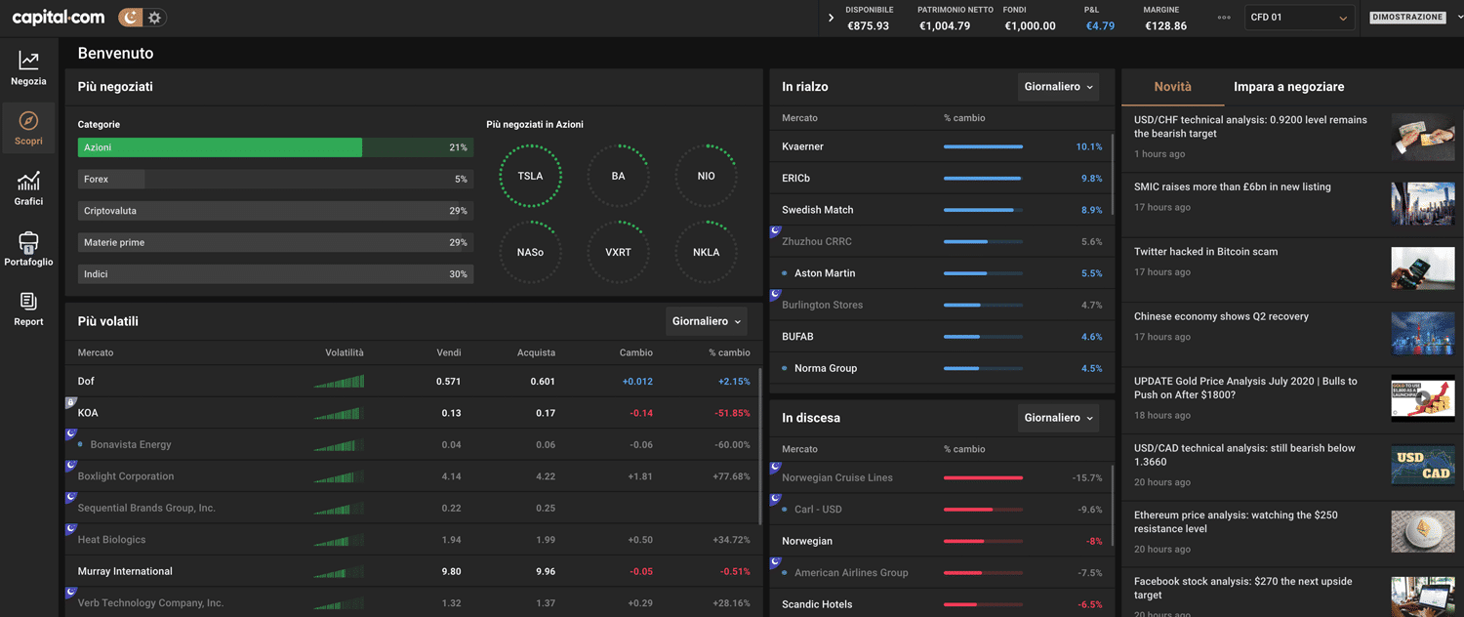Click Murray International buy price 9.96
Viewport: 1464px width, 617px height.
click(545, 571)
